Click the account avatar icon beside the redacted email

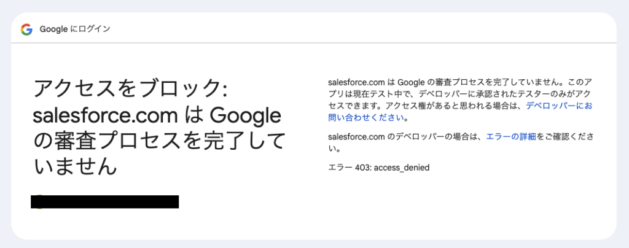click(x=37, y=202)
